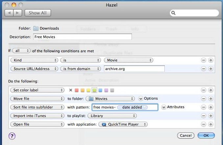
Task: Clear color label with the X icon
Action: pyautogui.click(x=71, y=90)
